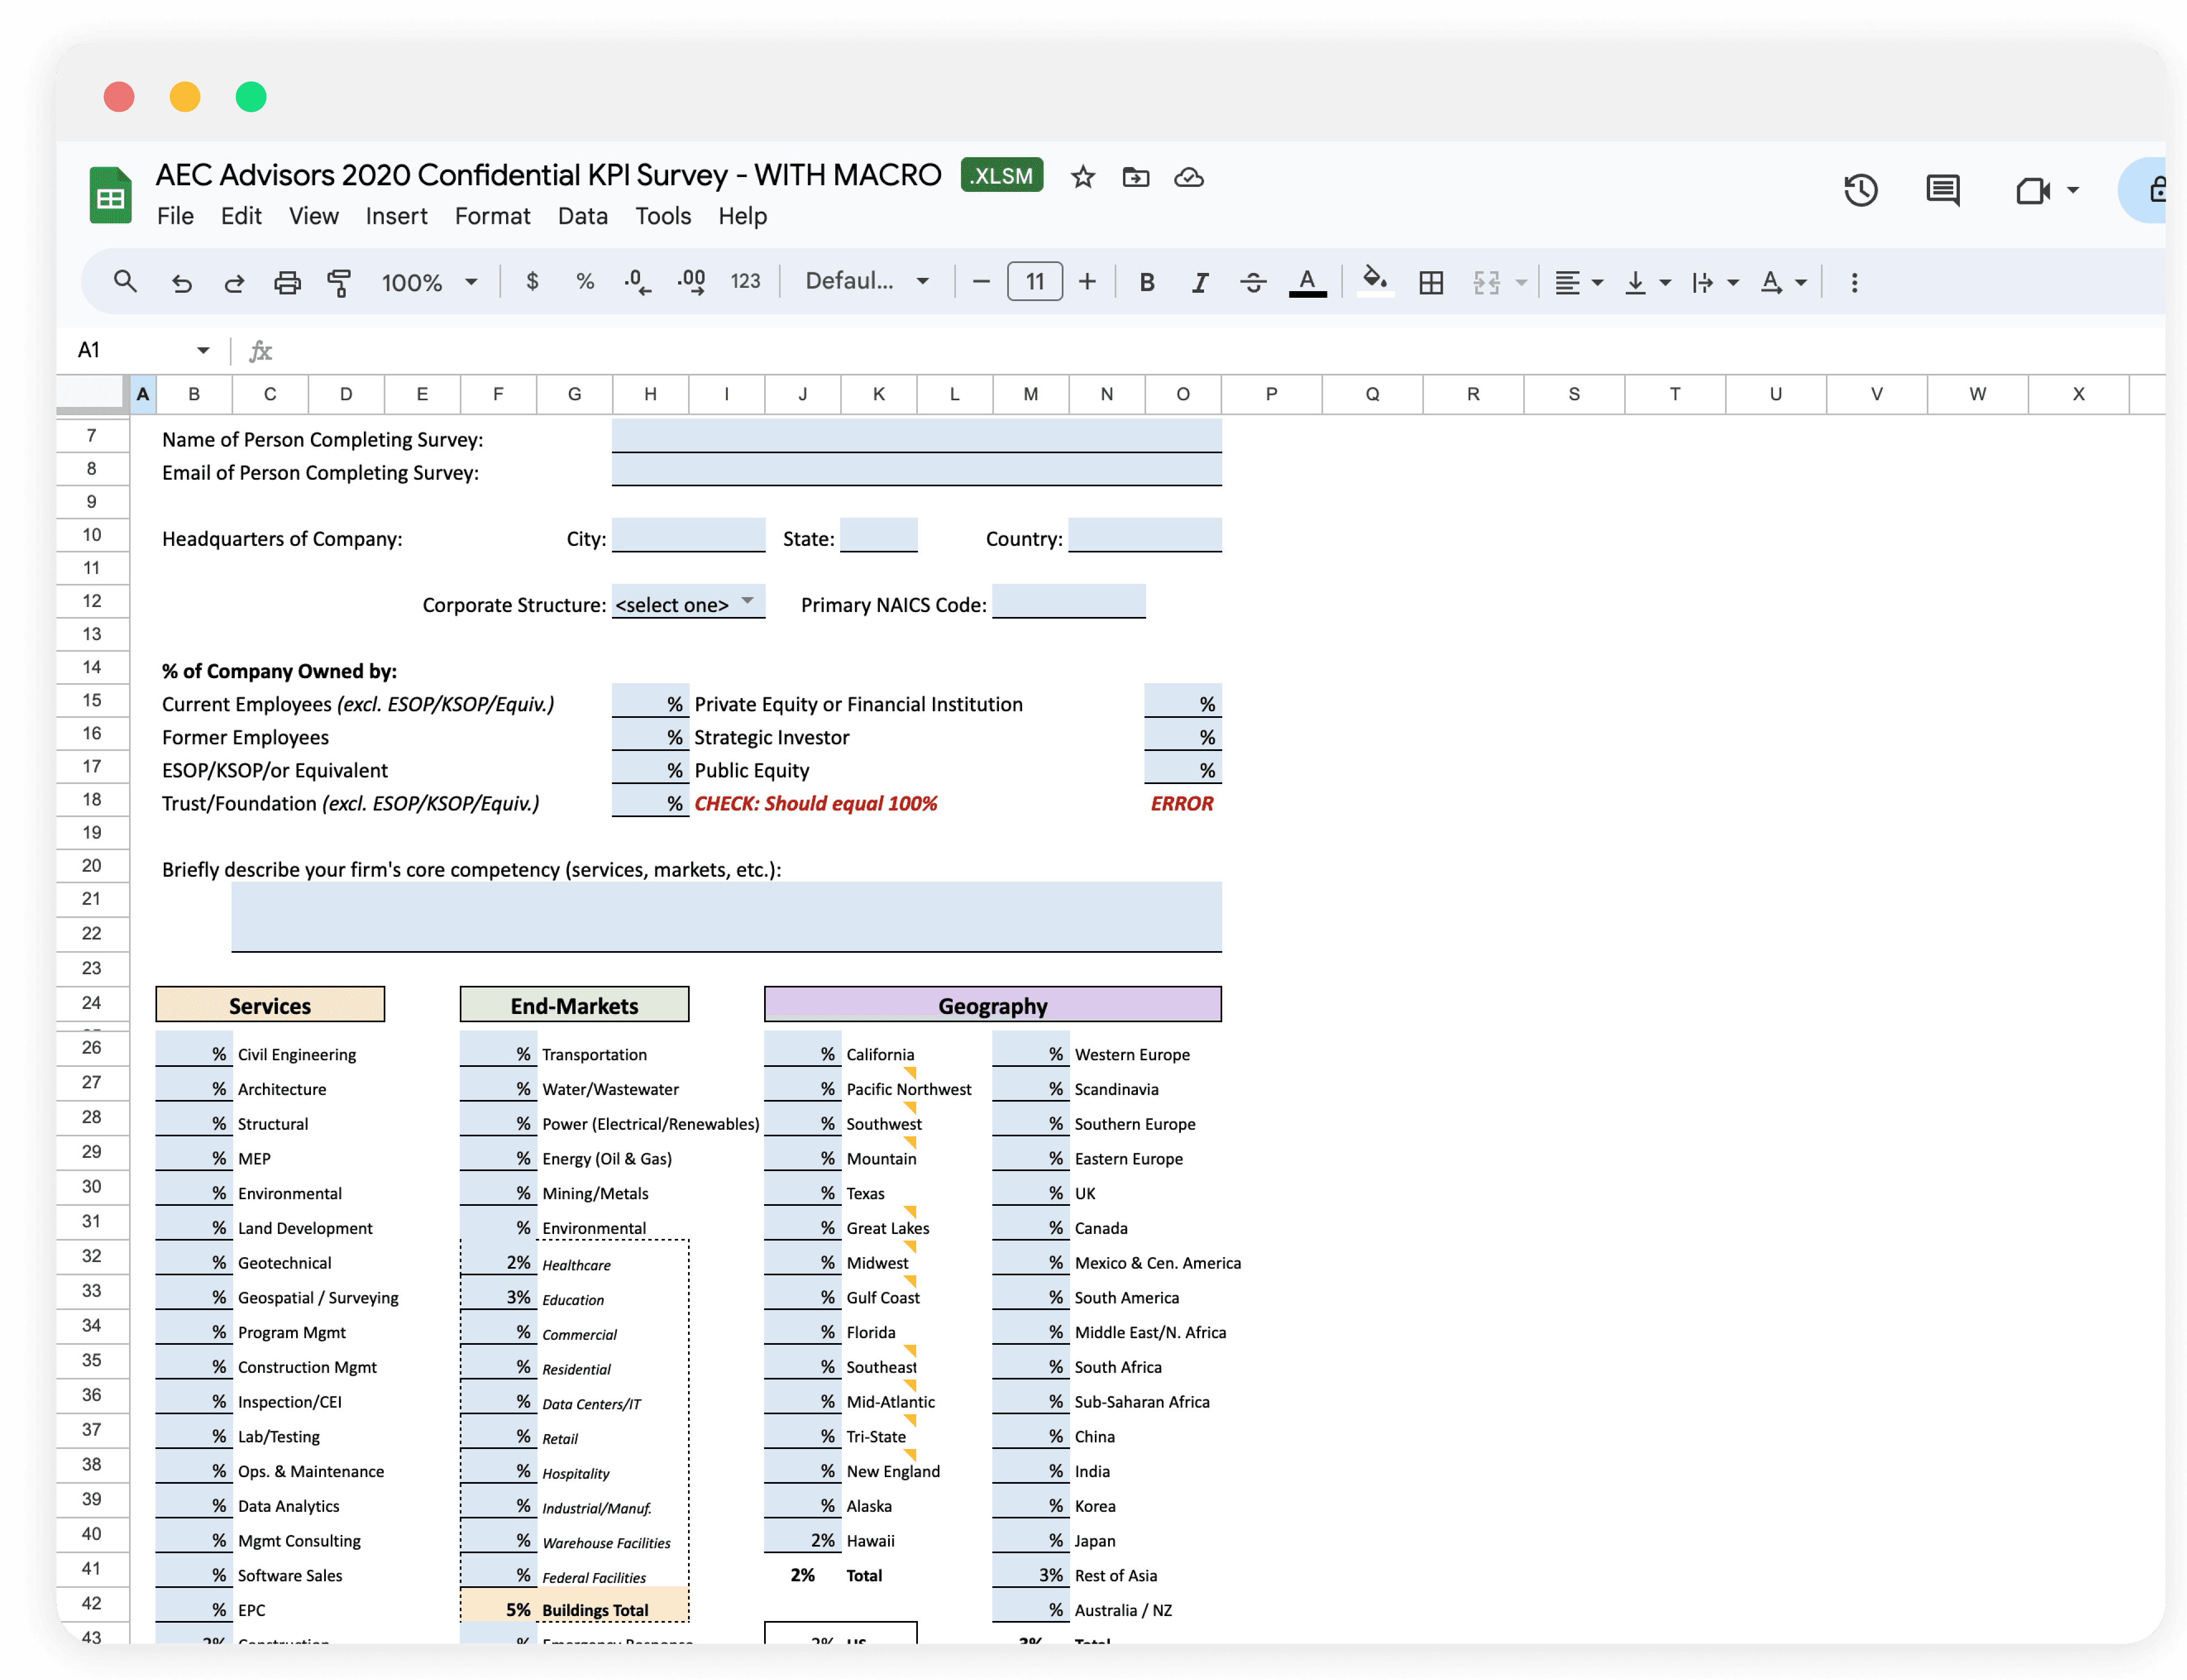Expand the video call options arrow
Viewport: 2187px width, 1680px height.
click(x=2072, y=190)
